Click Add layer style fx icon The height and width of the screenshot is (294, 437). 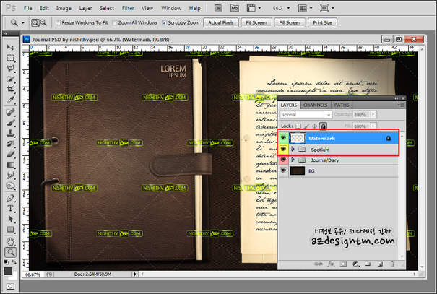[331, 264]
